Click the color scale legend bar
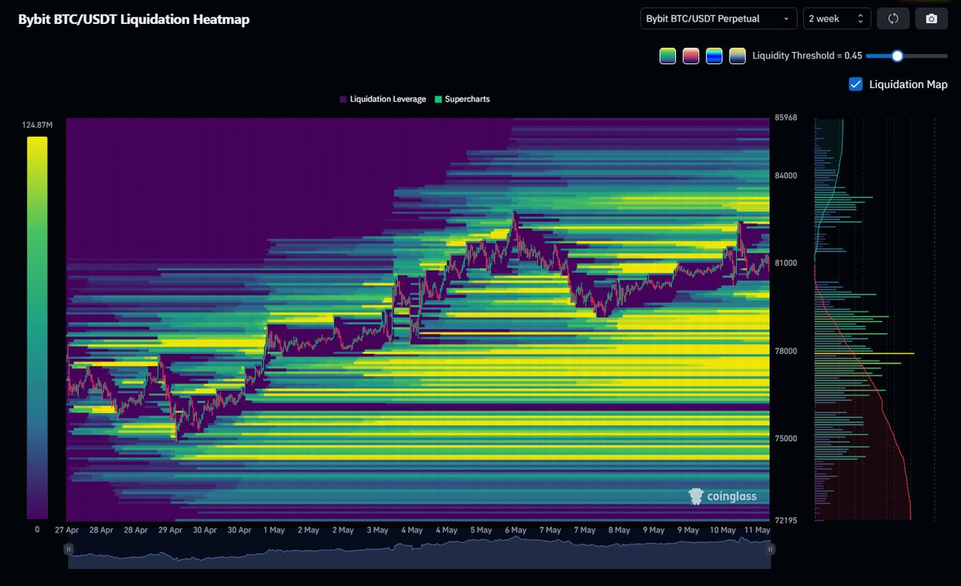The image size is (961, 586). click(37, 327)
